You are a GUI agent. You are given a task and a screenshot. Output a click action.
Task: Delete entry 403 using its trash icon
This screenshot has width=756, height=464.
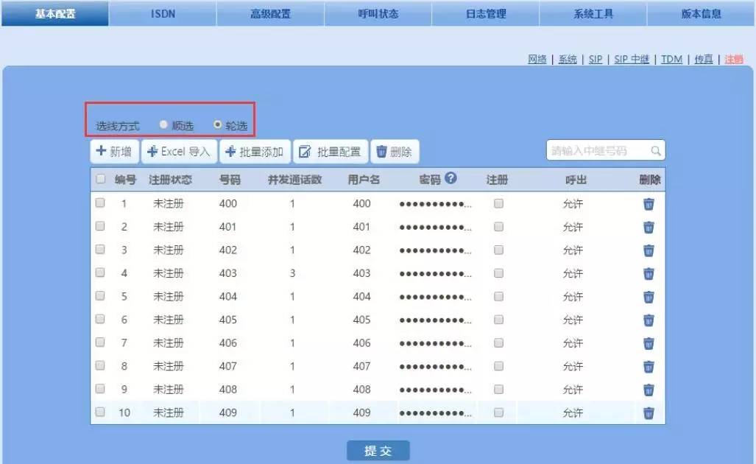coord(649,273)
